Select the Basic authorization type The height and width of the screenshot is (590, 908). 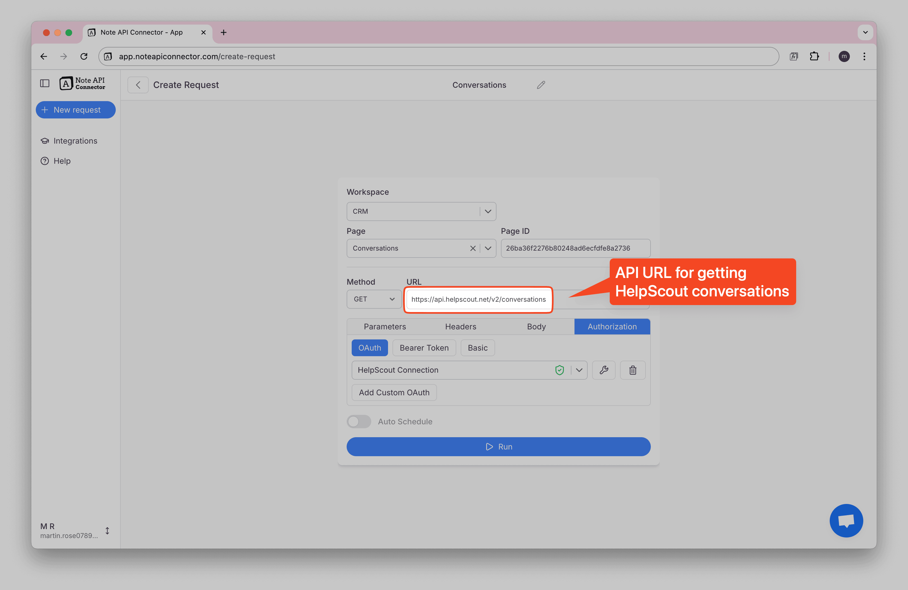(477, 348)
